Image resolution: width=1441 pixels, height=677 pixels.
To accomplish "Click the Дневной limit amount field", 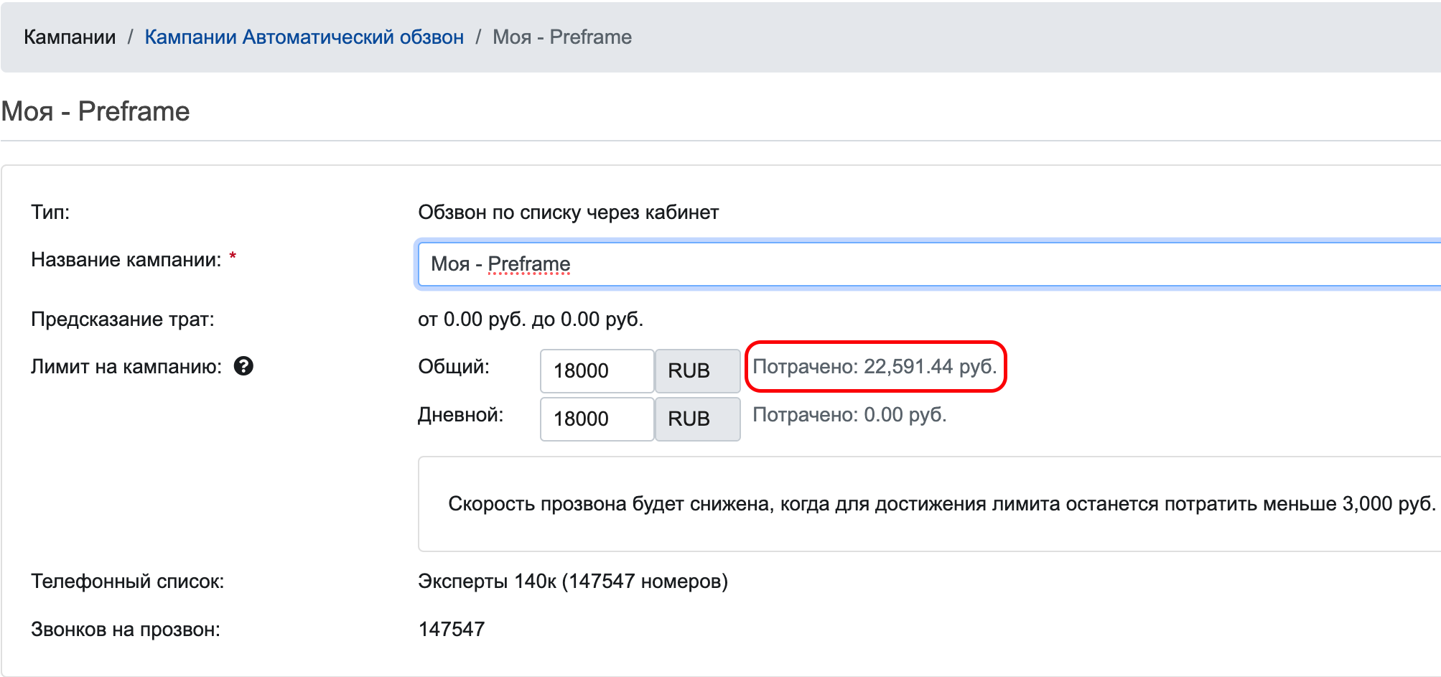I will [596, 419].
